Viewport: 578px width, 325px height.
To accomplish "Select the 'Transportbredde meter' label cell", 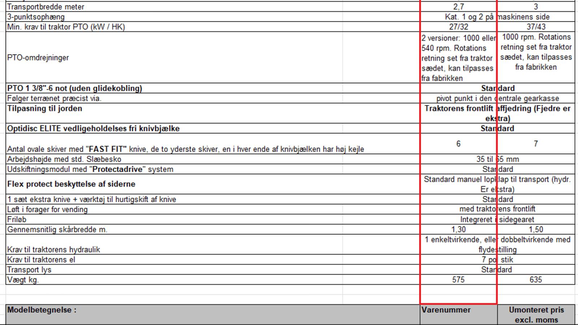I will pyautogui.click(x=46, y=7).
